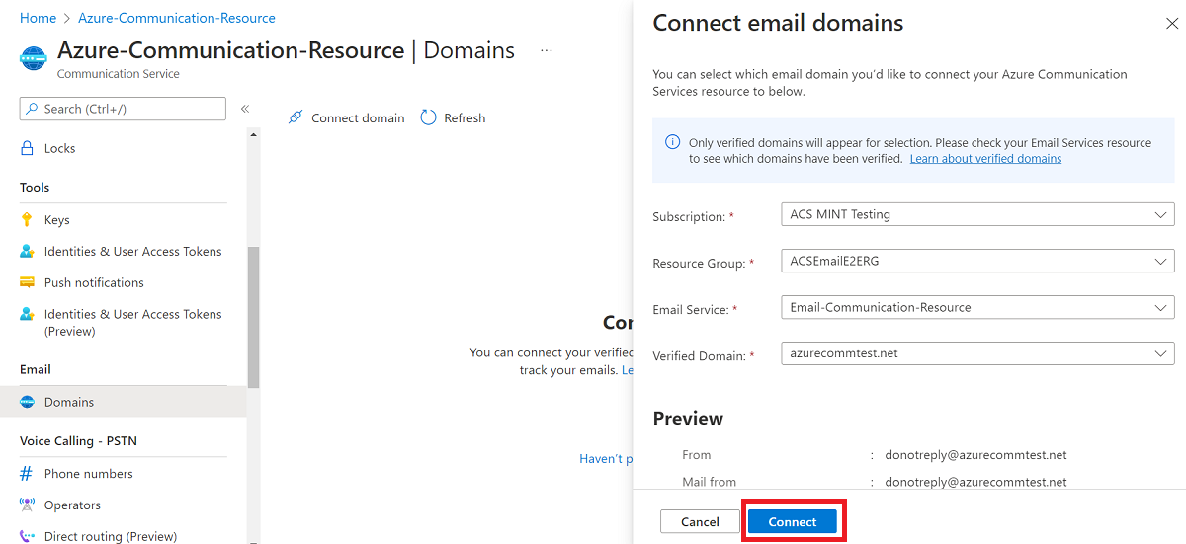This screenshot has height=544, width=1186.
Task: Click the Locks padlock icon
Action: 27,148
